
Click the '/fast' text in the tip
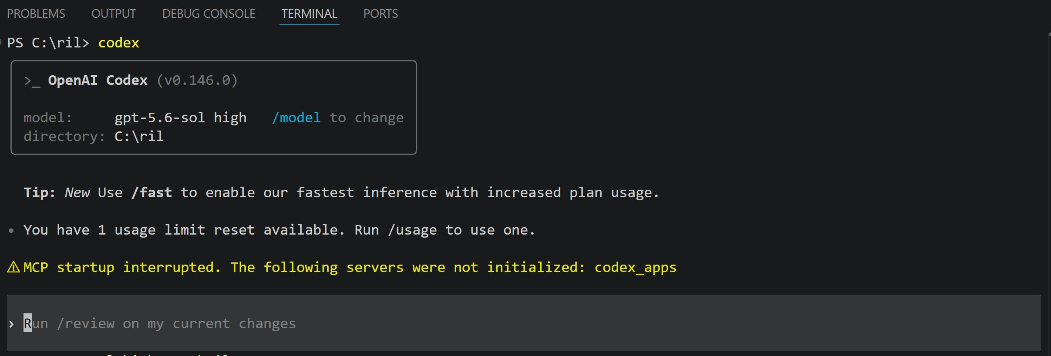pyautogui.click(x=152, y=192)
